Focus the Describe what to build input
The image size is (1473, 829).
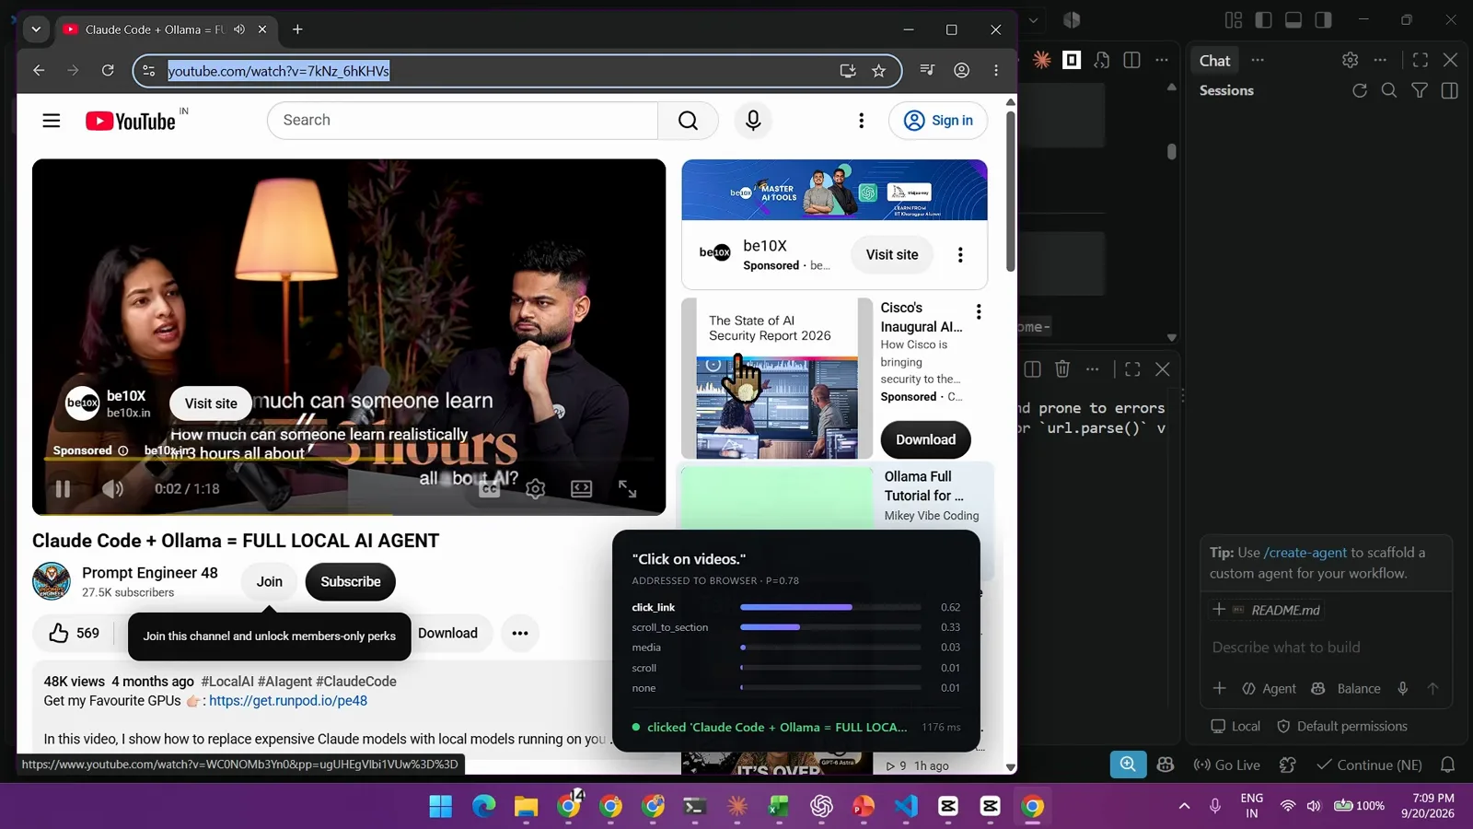tap(1326, 648)
